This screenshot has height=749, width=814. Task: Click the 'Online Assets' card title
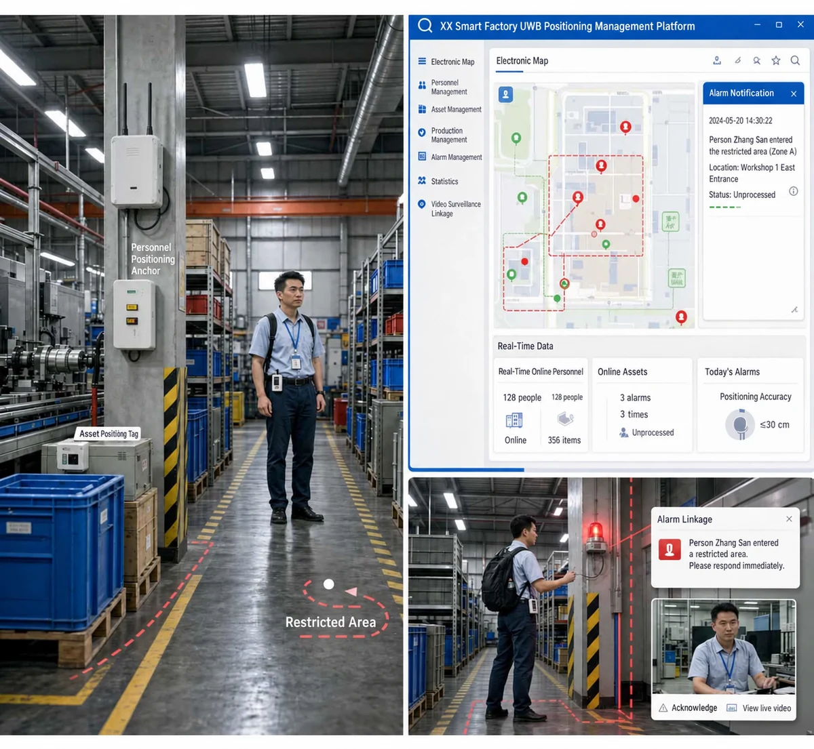coord(622,371)
